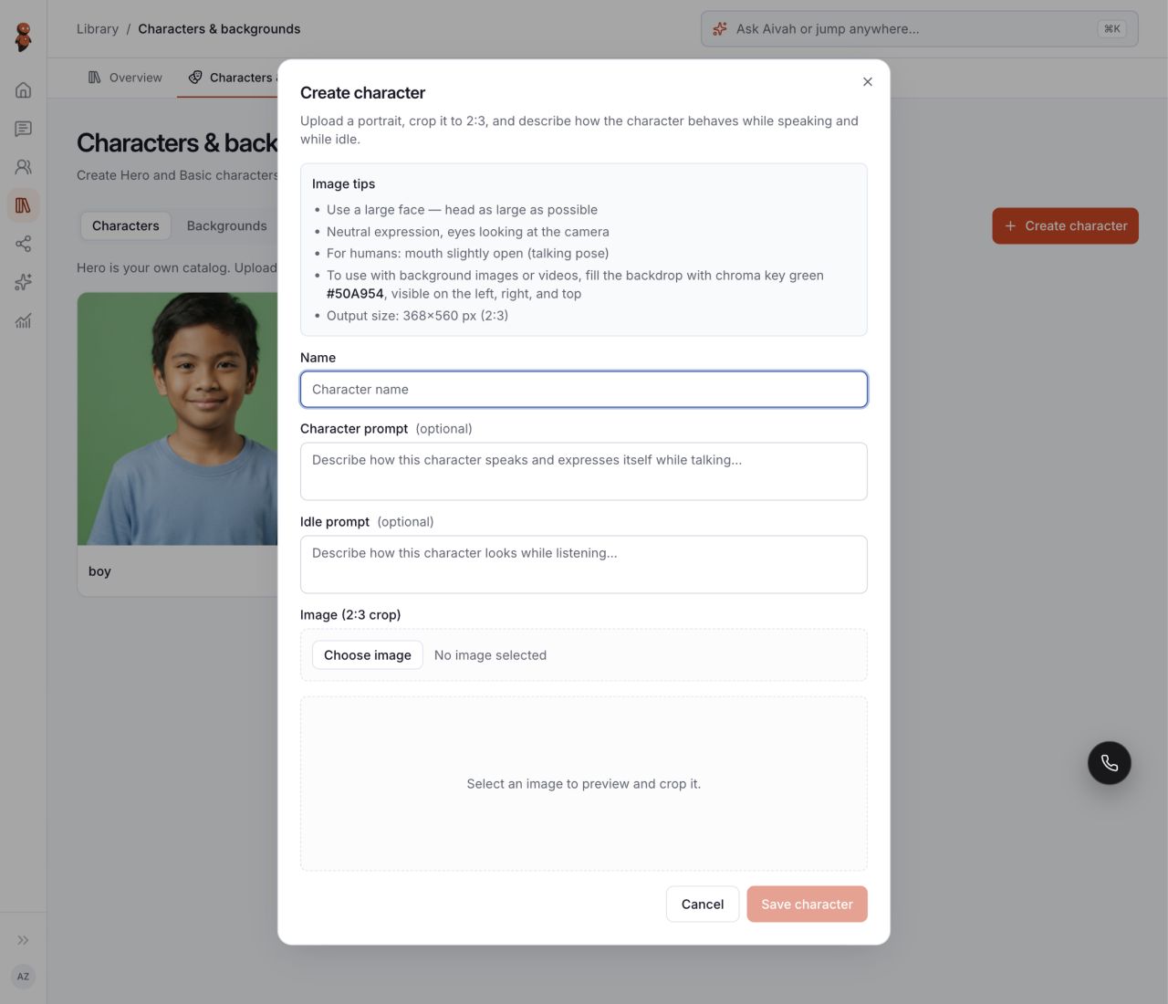Click the "Characters & backgrounds" breadcrumb text
Image resolution: width=1168 pixels, height=1004 pixels.
tap(219, 29)
